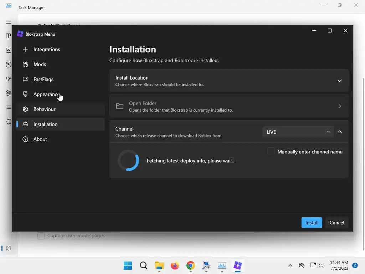
Task: Open Task Manager Details list icon
Action: (x=9, y=107)
